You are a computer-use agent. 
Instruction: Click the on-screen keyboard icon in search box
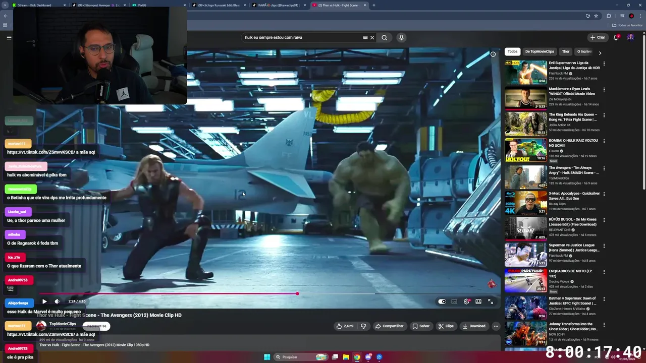pos(365,37)
